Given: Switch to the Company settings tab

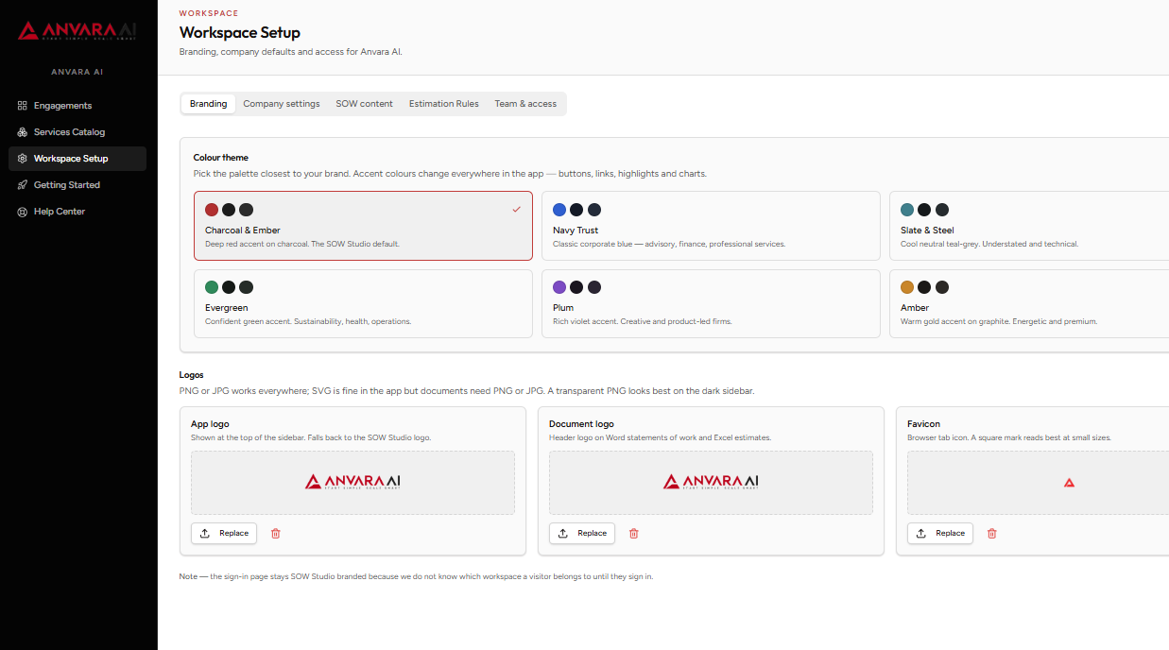Looking at the screenshot, I should point(282,104).
